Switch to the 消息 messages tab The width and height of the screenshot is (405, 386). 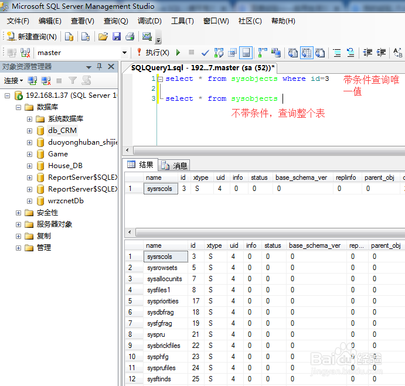(x=174, y=165)
